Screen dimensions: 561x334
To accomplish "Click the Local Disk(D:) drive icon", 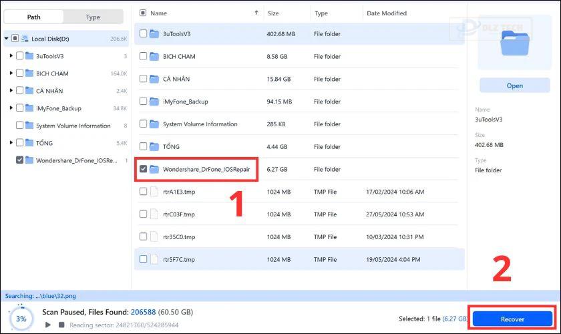I will (x=25, y=38).
